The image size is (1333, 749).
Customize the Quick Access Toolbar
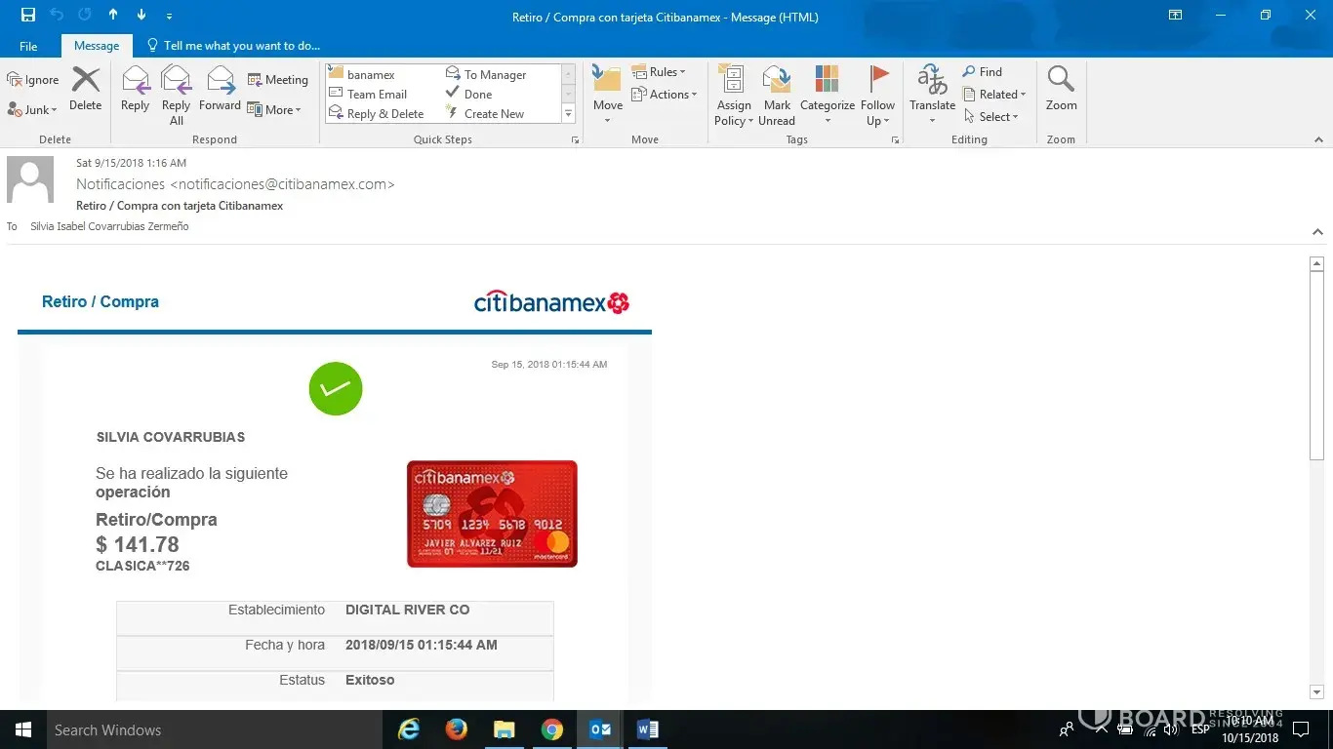point(169,16)
